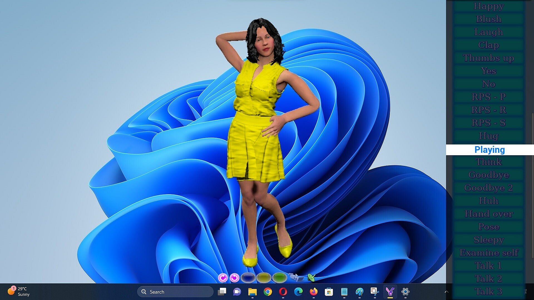Open the purple Y app in taskbar
The image size is (534, 300).
point(390,292)
